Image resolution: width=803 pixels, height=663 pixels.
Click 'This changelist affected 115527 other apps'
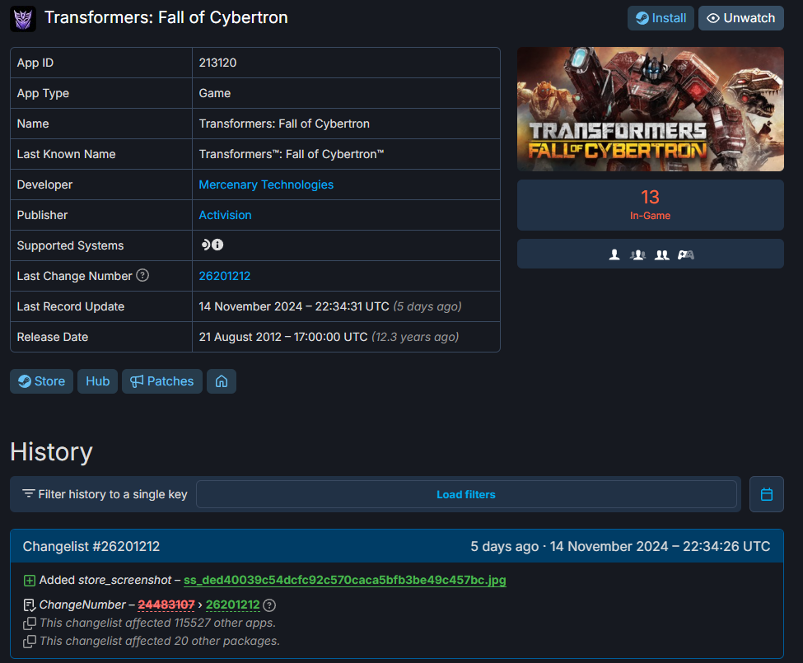pyautogui.click(x=158, y=623)
